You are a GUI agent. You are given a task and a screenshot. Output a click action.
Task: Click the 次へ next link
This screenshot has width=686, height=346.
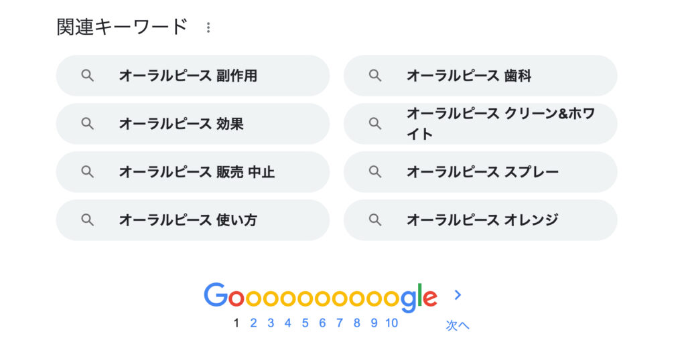coord(458,325)
